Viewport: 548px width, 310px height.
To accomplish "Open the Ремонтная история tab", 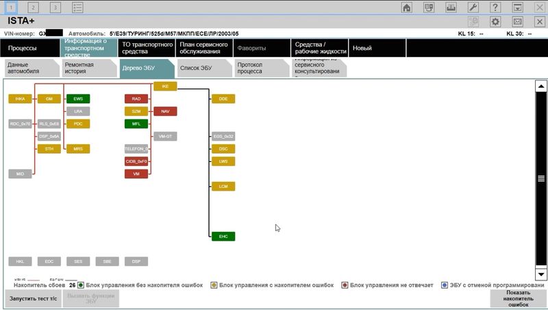I will tap(86, 68).
